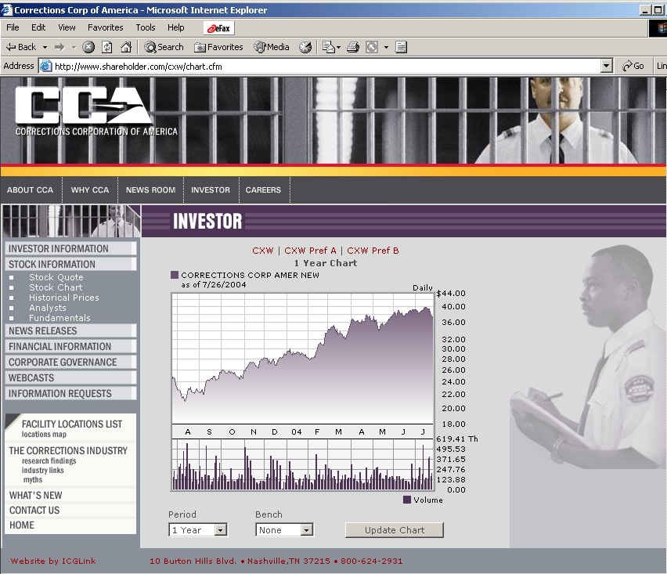Screen dimensions: 667x574
Task: Select ABOUT CCA navigation tab
Action: pos(31,190)
